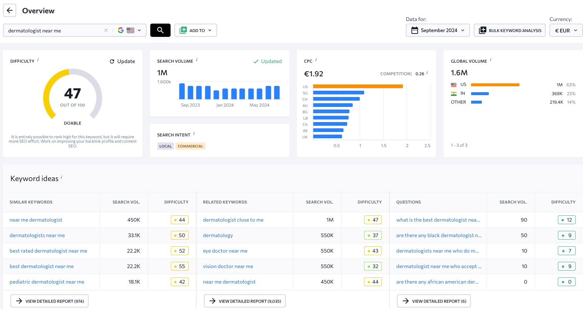Click the Commercial search intent tag
583x309 pixels.
[190, 146]
